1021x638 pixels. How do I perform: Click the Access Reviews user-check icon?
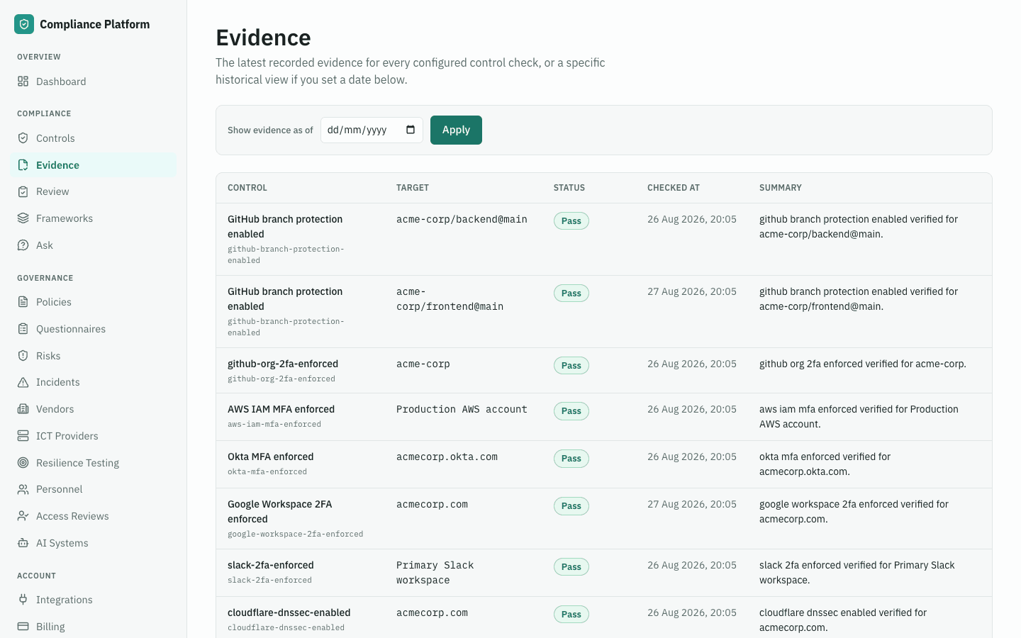pyautogui.click(x=23, y=516)
